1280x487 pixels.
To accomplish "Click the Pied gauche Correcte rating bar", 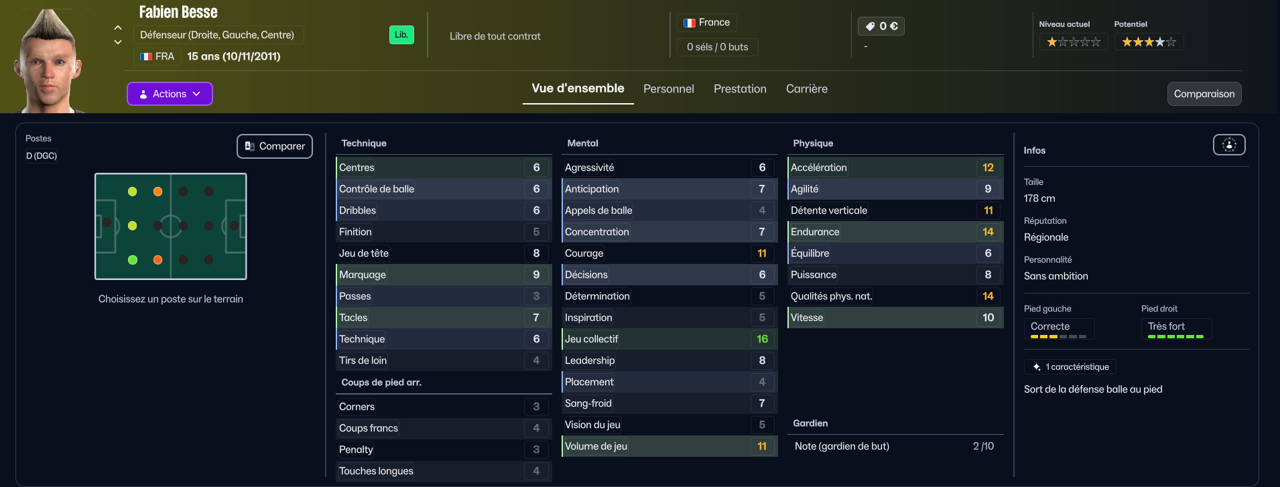I will pos(1058,336).
